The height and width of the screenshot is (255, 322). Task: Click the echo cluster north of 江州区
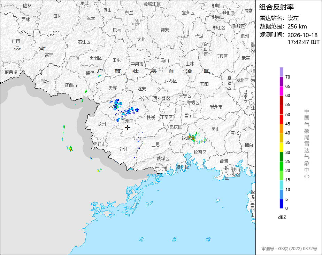tap(129, 112)
